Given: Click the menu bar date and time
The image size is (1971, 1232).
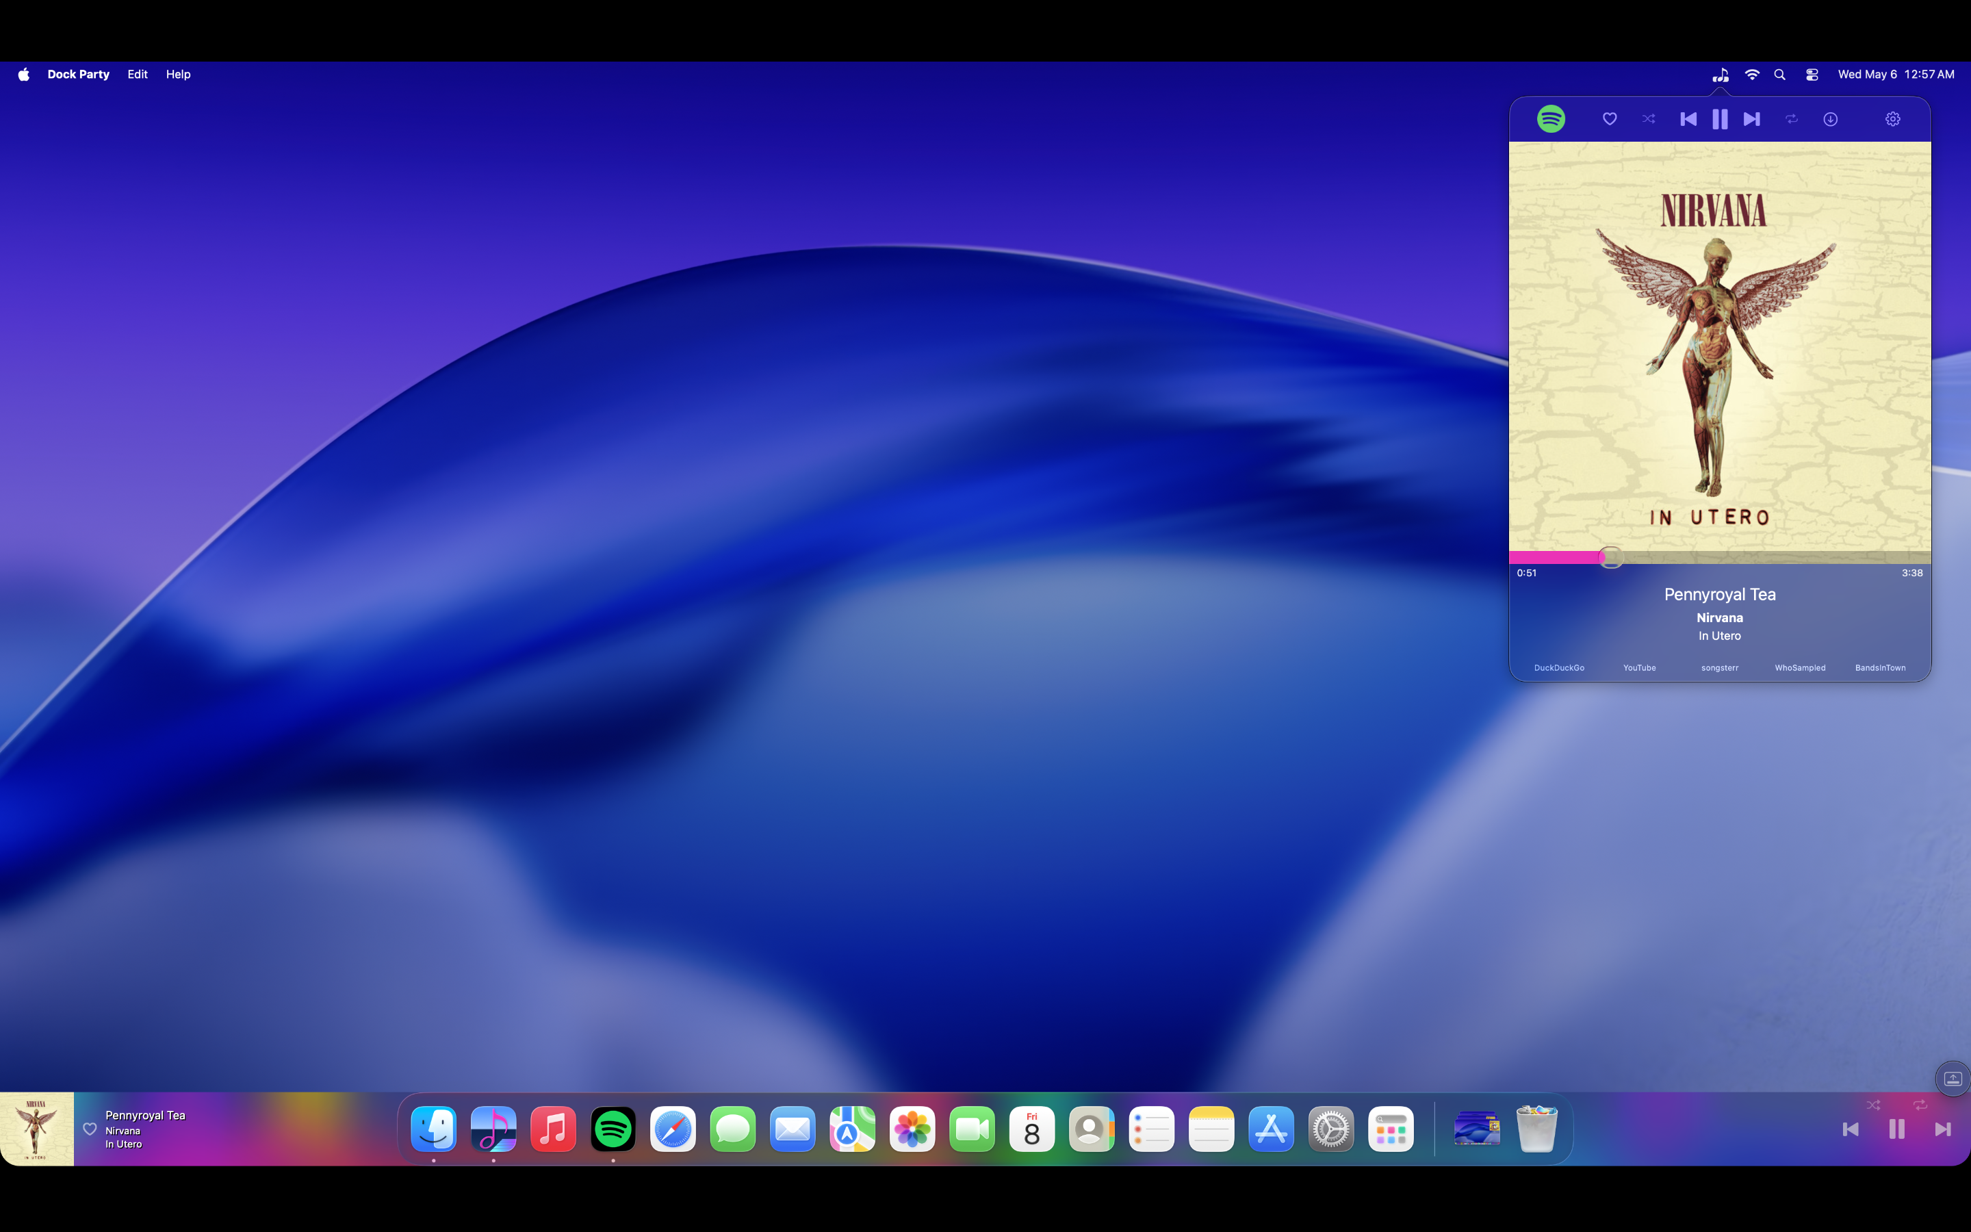Looking at the screenshot, I should click(1895, 74).
